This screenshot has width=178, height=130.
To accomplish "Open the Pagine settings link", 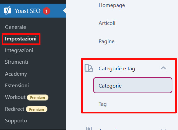I will pos(106,41).
